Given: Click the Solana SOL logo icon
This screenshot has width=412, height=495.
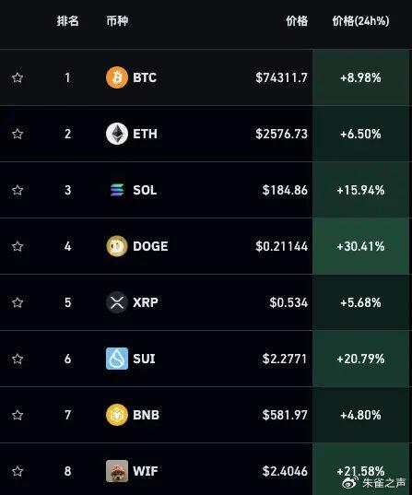Looking at the screenshot, I should pyautogui.click(x=117, y=190).
